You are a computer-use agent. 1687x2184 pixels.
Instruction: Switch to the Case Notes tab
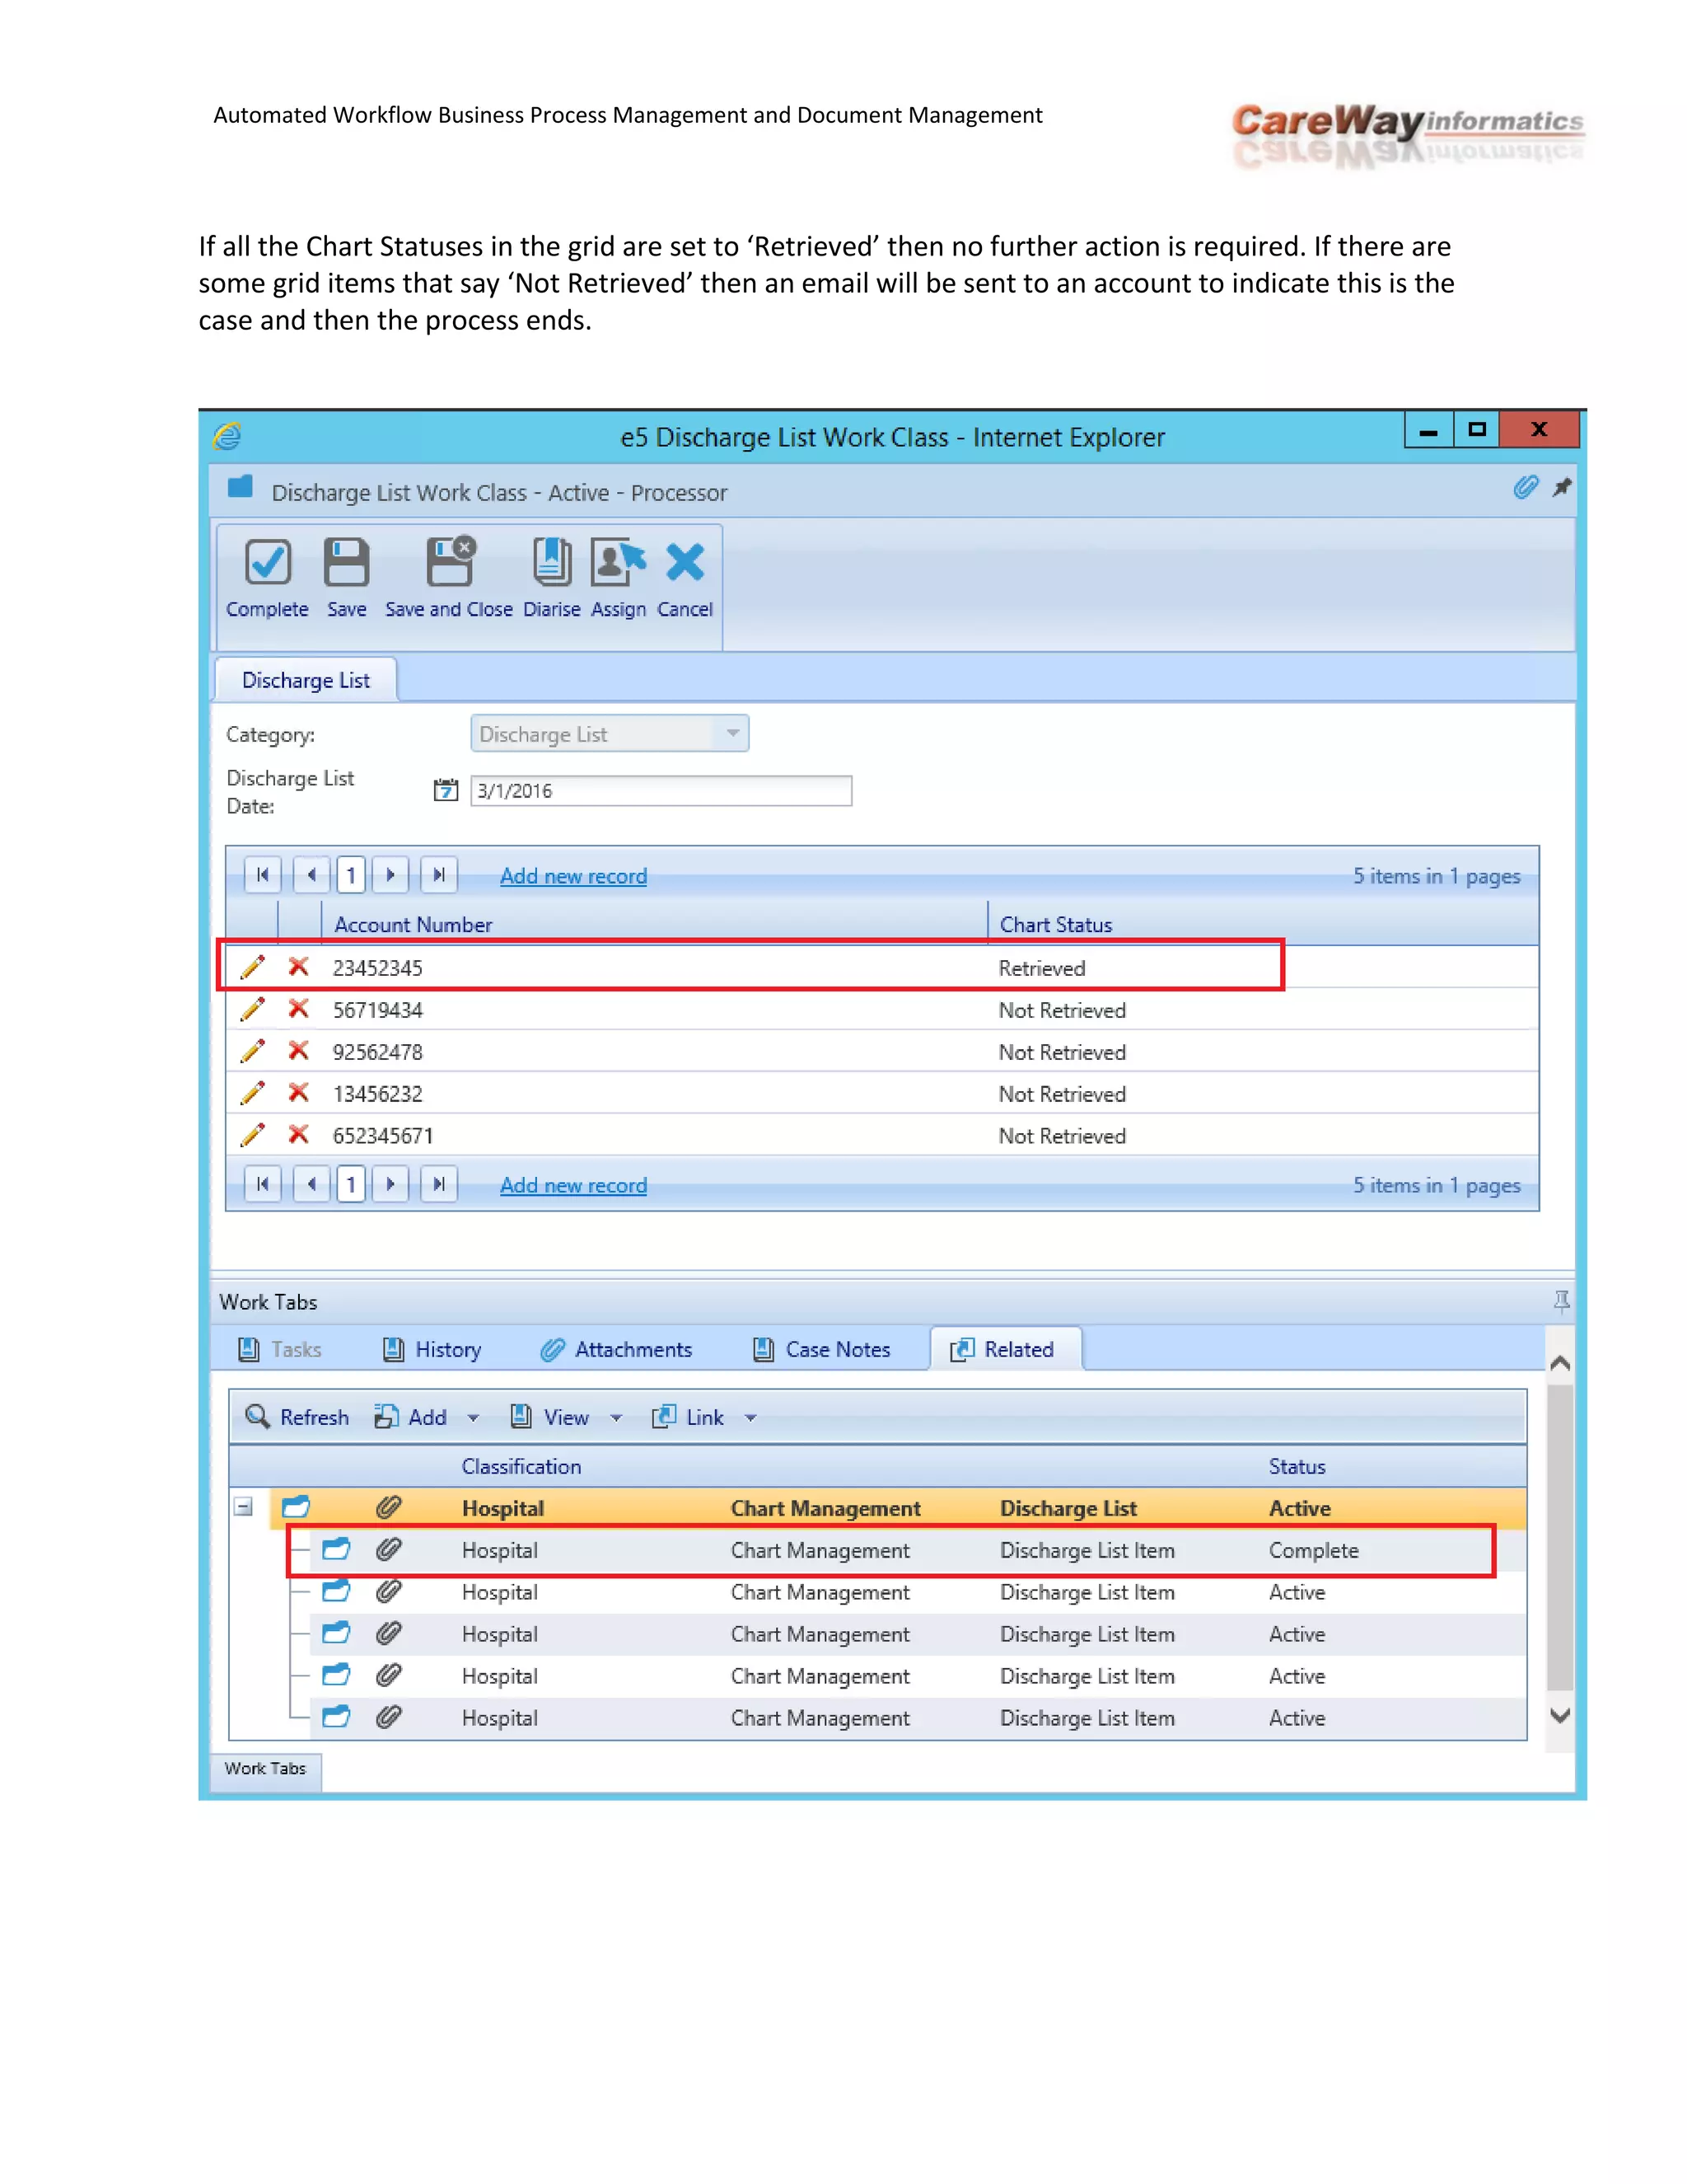pyautogui.click(x=821, y=1349)
